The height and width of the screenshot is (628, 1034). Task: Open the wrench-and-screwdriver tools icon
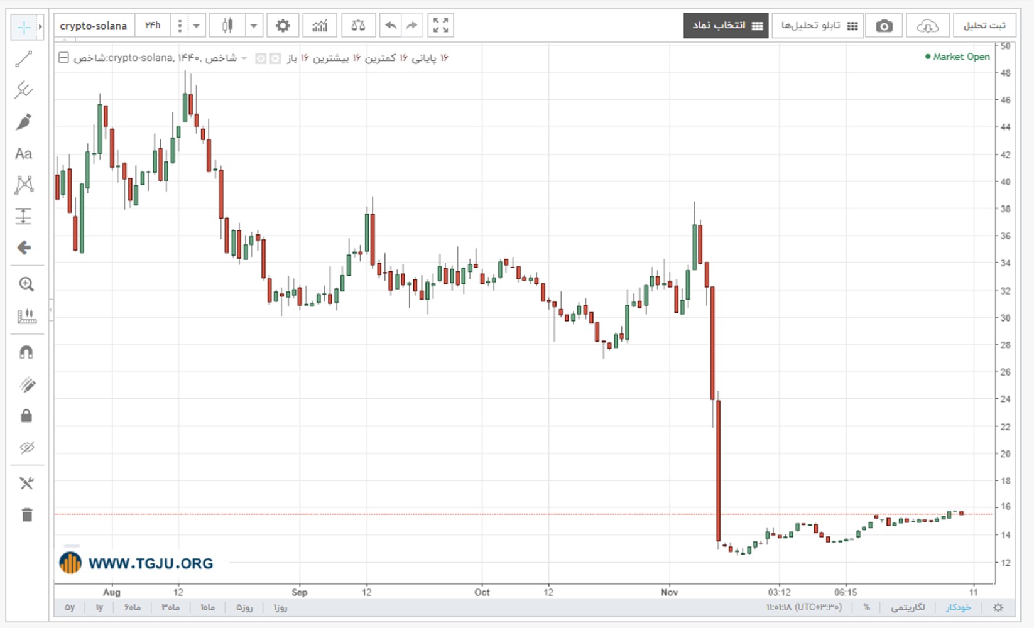(x=26, y=483)
